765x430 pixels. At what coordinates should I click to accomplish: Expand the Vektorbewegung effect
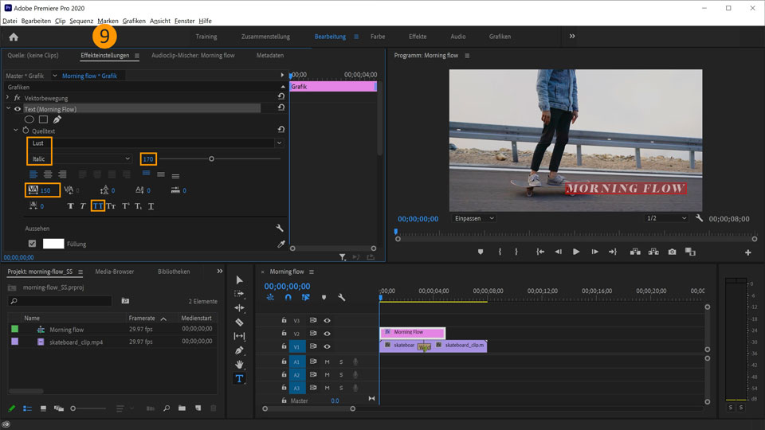pos(8,97)
